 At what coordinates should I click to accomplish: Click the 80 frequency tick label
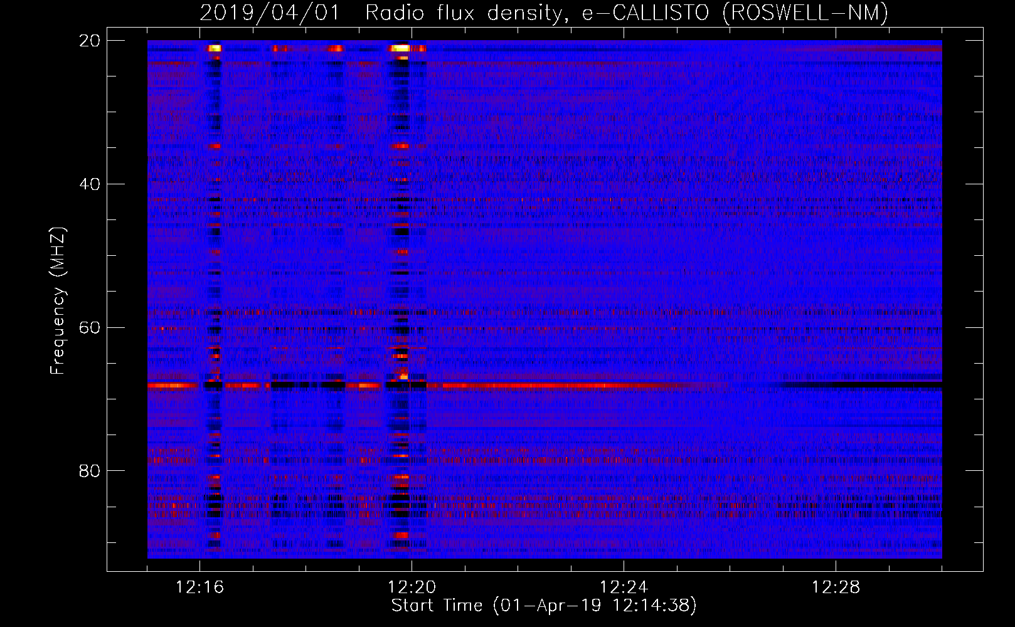[90, 471]
